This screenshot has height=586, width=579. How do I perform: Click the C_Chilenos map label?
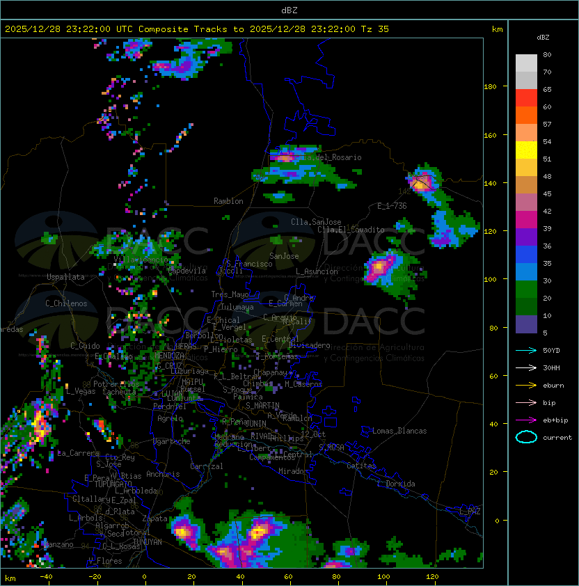(x=66, y=303)
